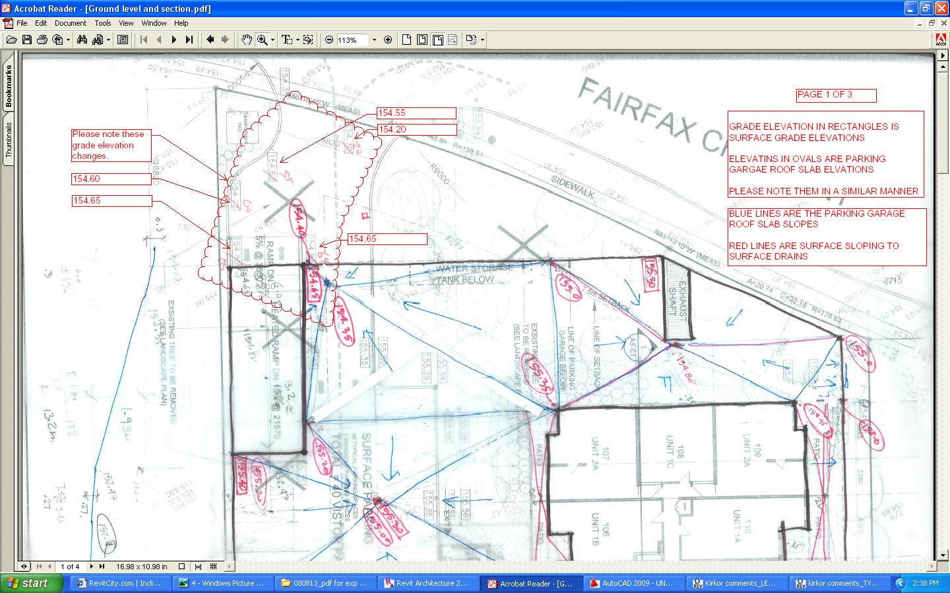
Task: Switch to Revit Architecture taskbar button
Action: [x=427, y=583]
